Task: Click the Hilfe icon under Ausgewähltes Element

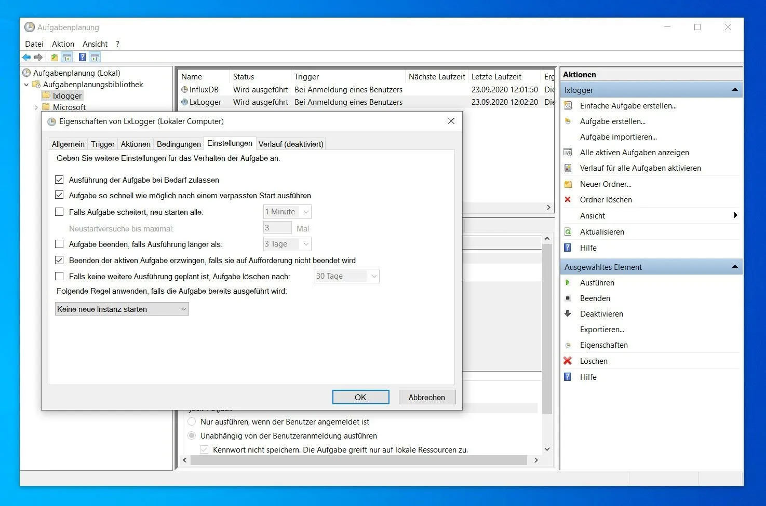Action: pos(568,377)
